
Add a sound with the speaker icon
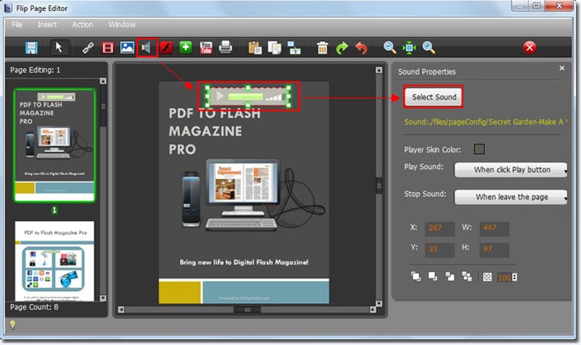(x=146, y=48)
